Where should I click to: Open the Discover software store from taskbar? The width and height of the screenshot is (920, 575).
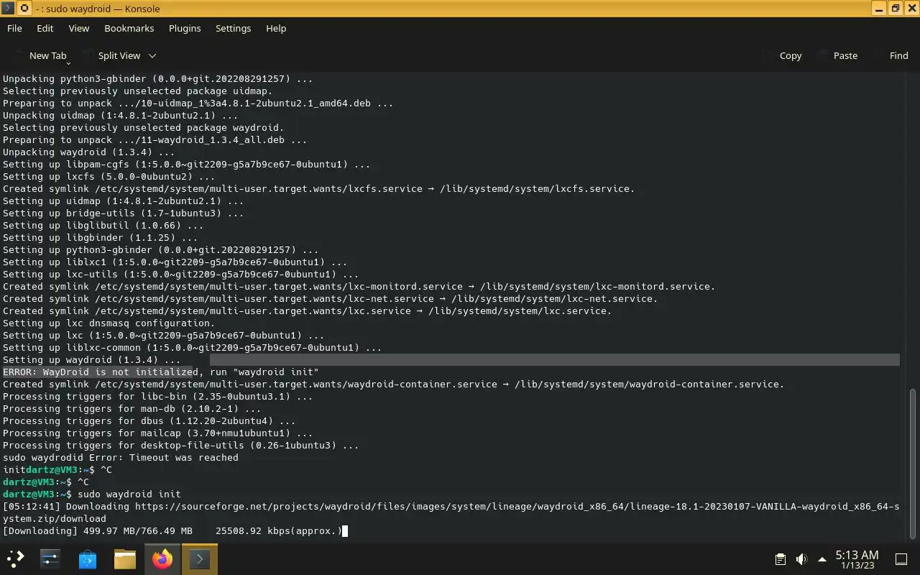click(x=88, y=558)
